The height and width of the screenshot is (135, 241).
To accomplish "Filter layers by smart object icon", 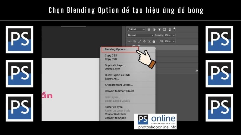I will [170, 29].
